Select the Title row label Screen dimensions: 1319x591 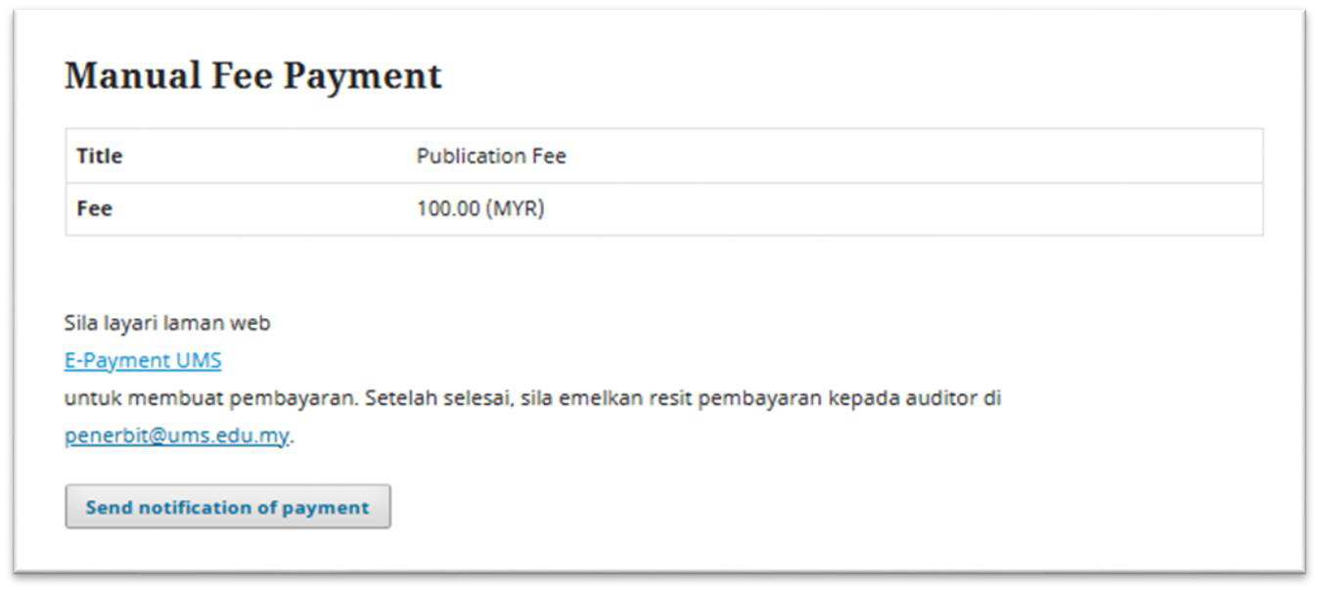coord(100,156)
